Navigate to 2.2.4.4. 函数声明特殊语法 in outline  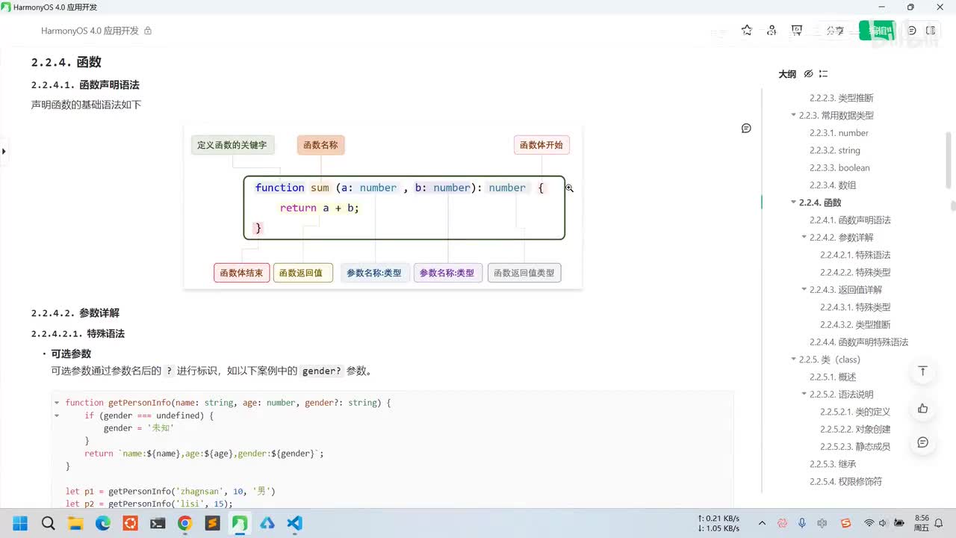pyautogui.click(x=859, y=342)
